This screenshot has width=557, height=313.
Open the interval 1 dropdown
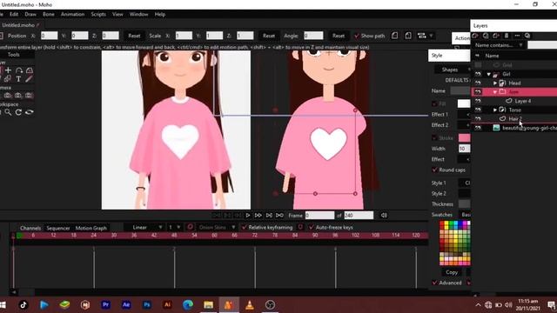pyautogui.click(x=174, y=227)
